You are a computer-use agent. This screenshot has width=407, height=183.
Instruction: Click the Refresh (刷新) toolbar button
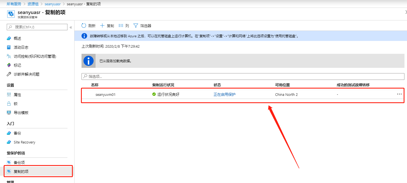click(x=88, y=26)
